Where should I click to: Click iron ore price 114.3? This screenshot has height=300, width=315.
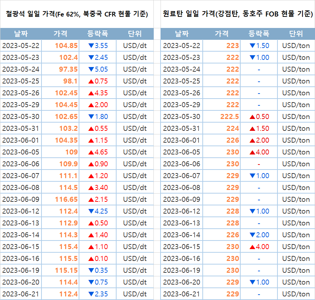[x=69, y=235]
